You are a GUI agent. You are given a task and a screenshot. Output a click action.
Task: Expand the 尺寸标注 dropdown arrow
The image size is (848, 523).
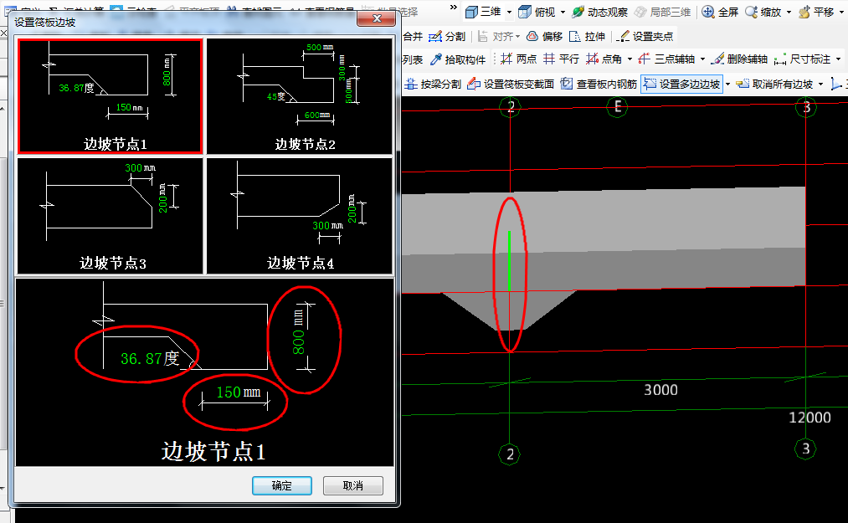[838, 59]
